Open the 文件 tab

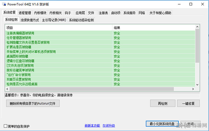[x=91, y=13]
